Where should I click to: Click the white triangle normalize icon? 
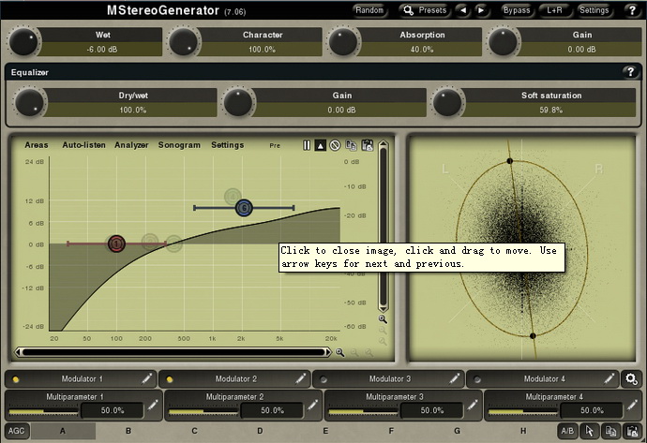click(x=320, y=145)
